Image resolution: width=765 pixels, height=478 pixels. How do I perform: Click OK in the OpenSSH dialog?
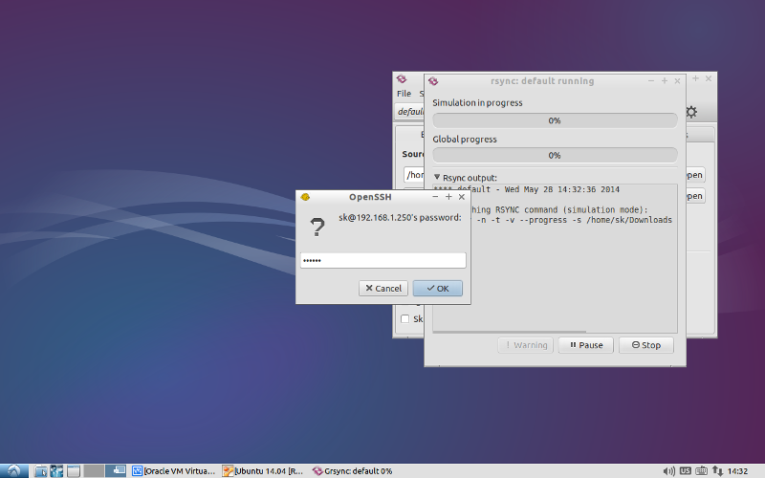click(438, 289)
